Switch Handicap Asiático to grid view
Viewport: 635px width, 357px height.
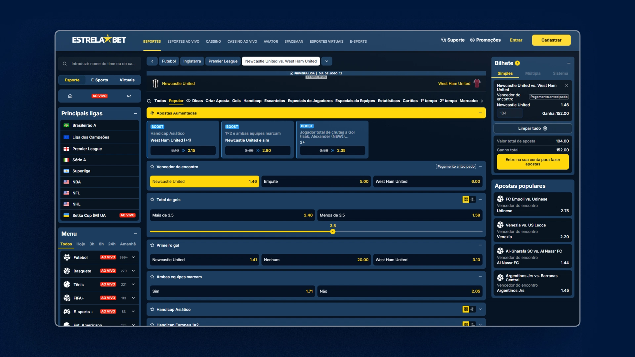(x=466, y=309)
